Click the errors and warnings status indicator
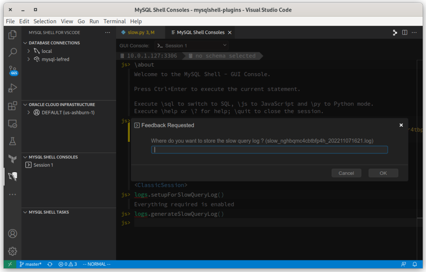 (67, 264)
